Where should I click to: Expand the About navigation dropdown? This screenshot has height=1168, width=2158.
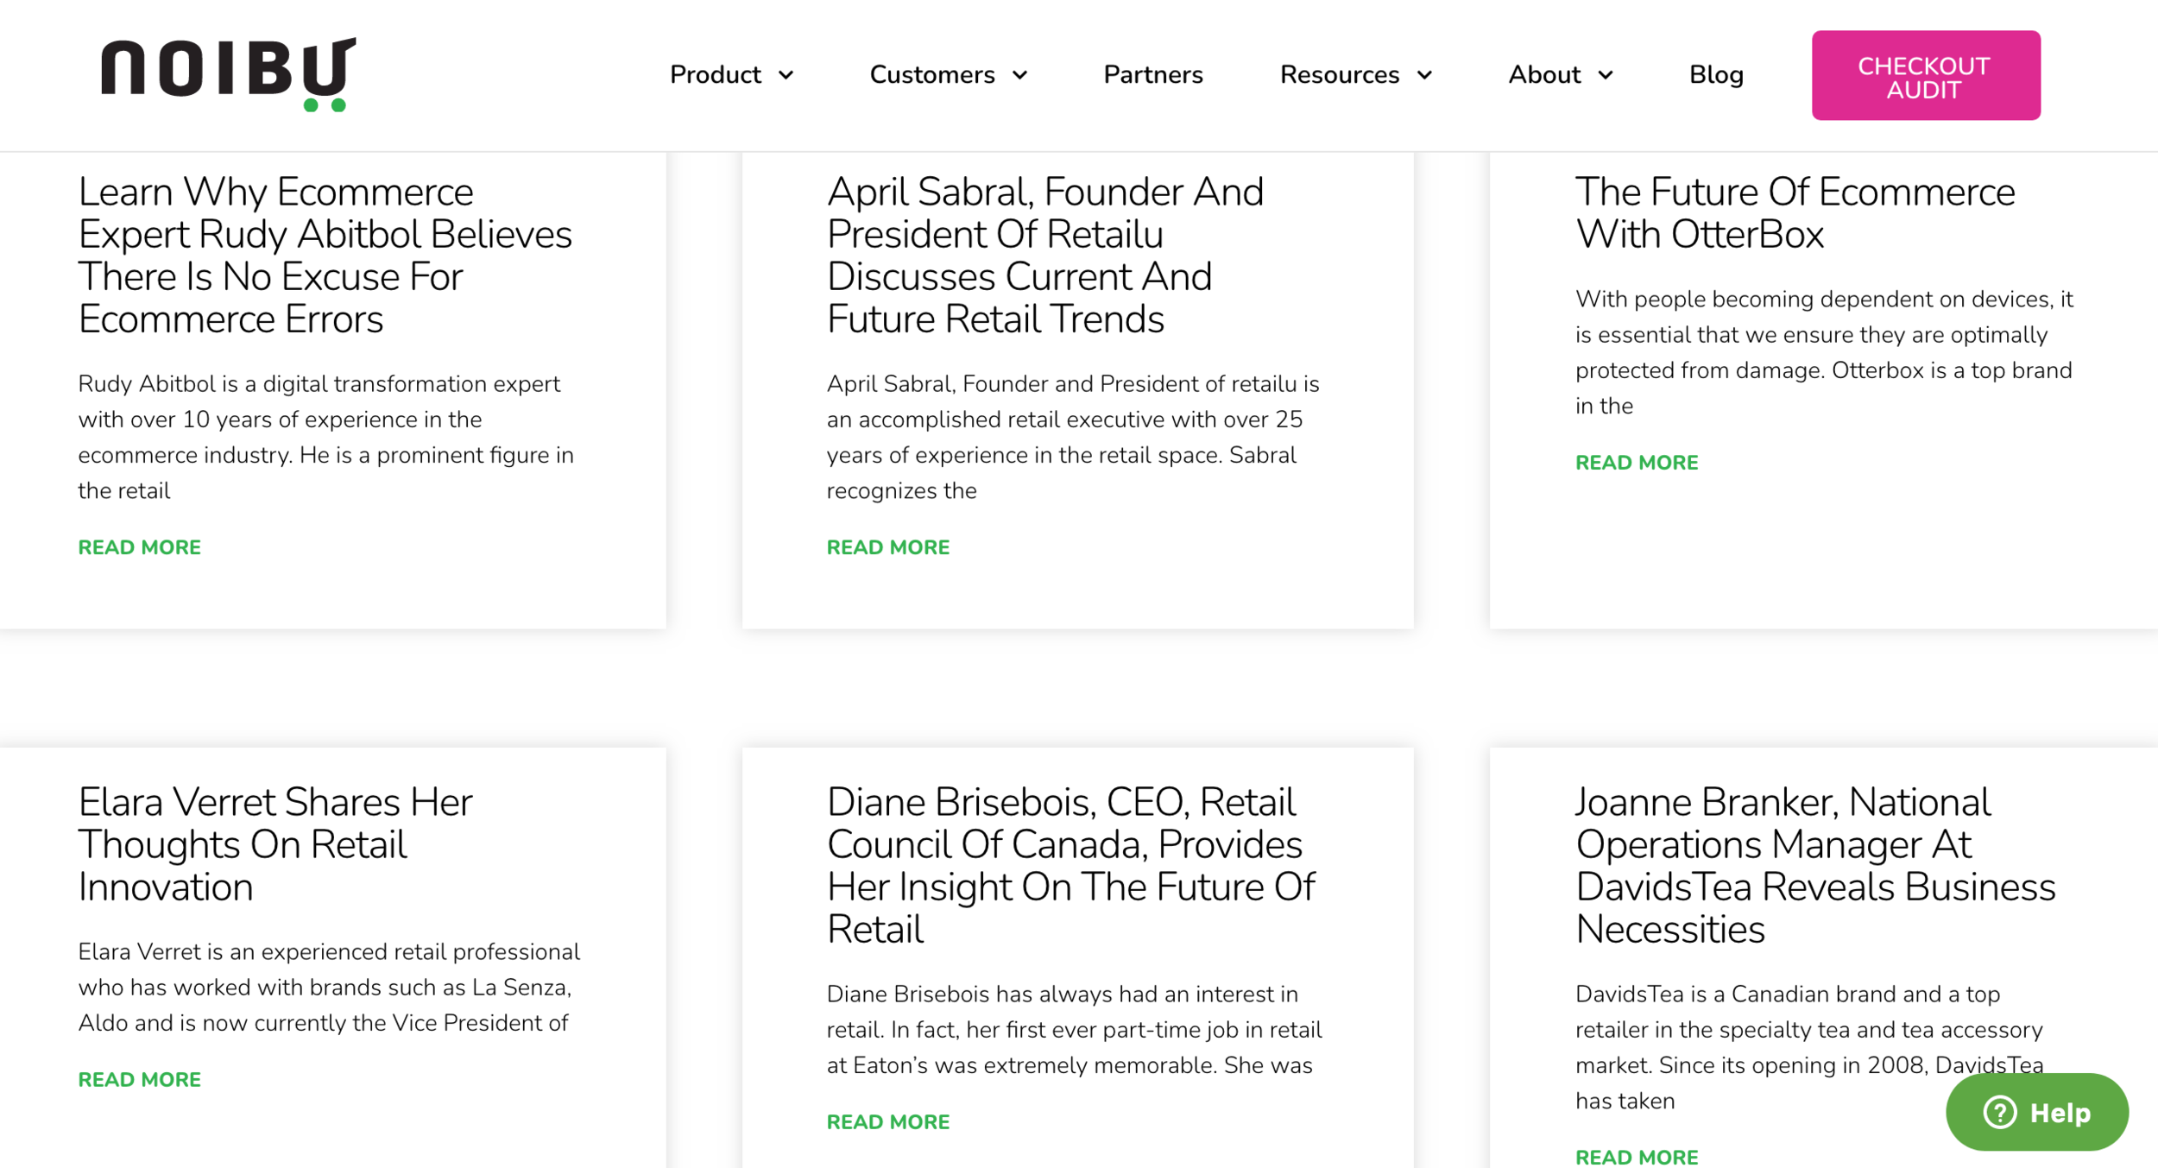[1560, 75]
